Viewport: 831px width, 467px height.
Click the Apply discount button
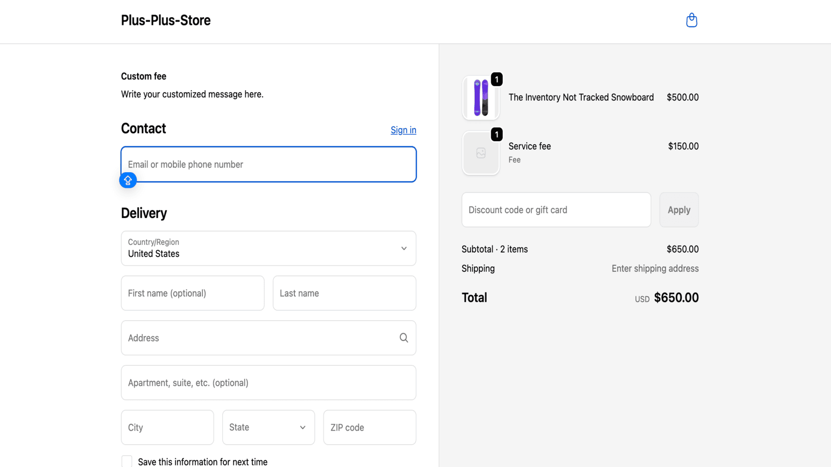[679, 210]
